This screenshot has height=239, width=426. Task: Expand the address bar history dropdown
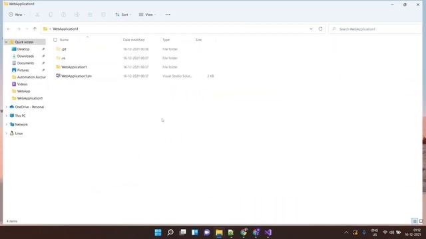point(311,29)
